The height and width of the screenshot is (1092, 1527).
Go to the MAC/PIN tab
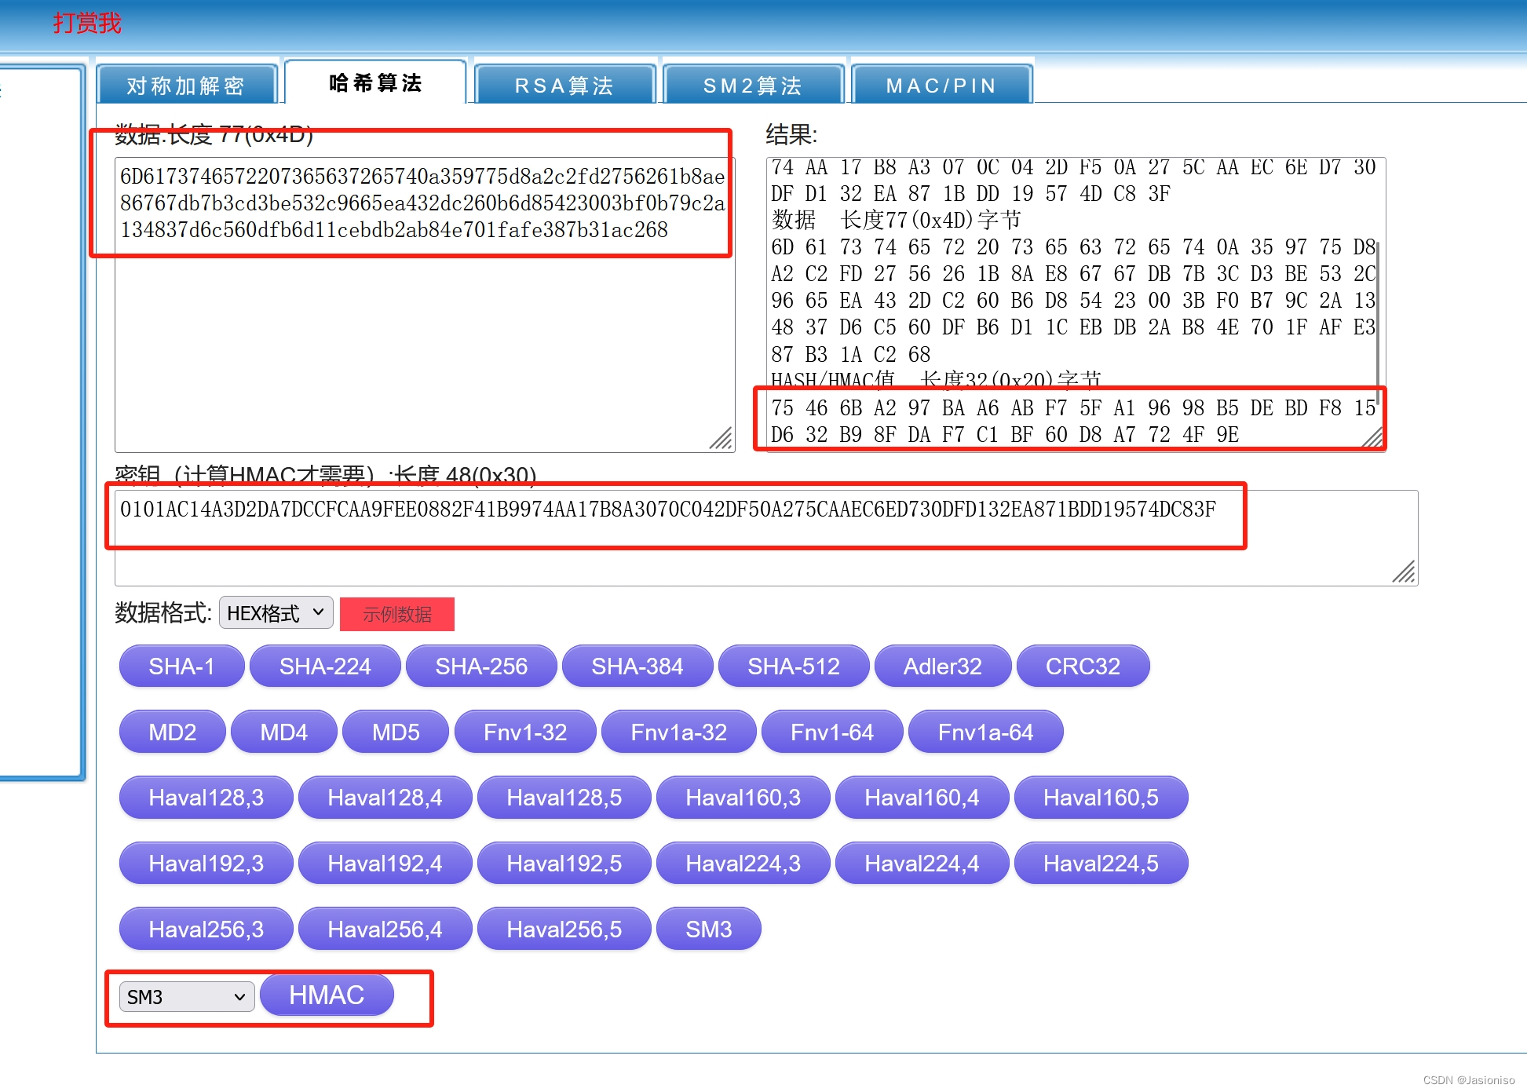(941, 85)
